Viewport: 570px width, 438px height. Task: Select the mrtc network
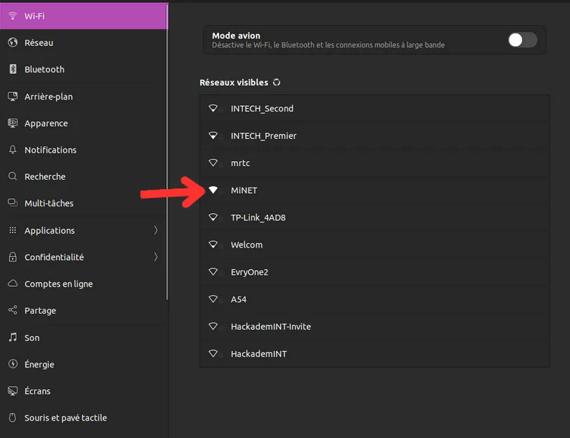coord(375,163)
